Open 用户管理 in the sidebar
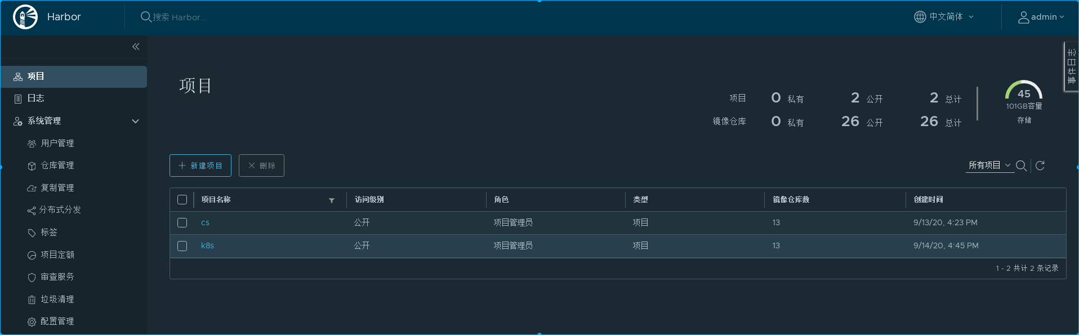The image size is (1079, 335). 57,144
